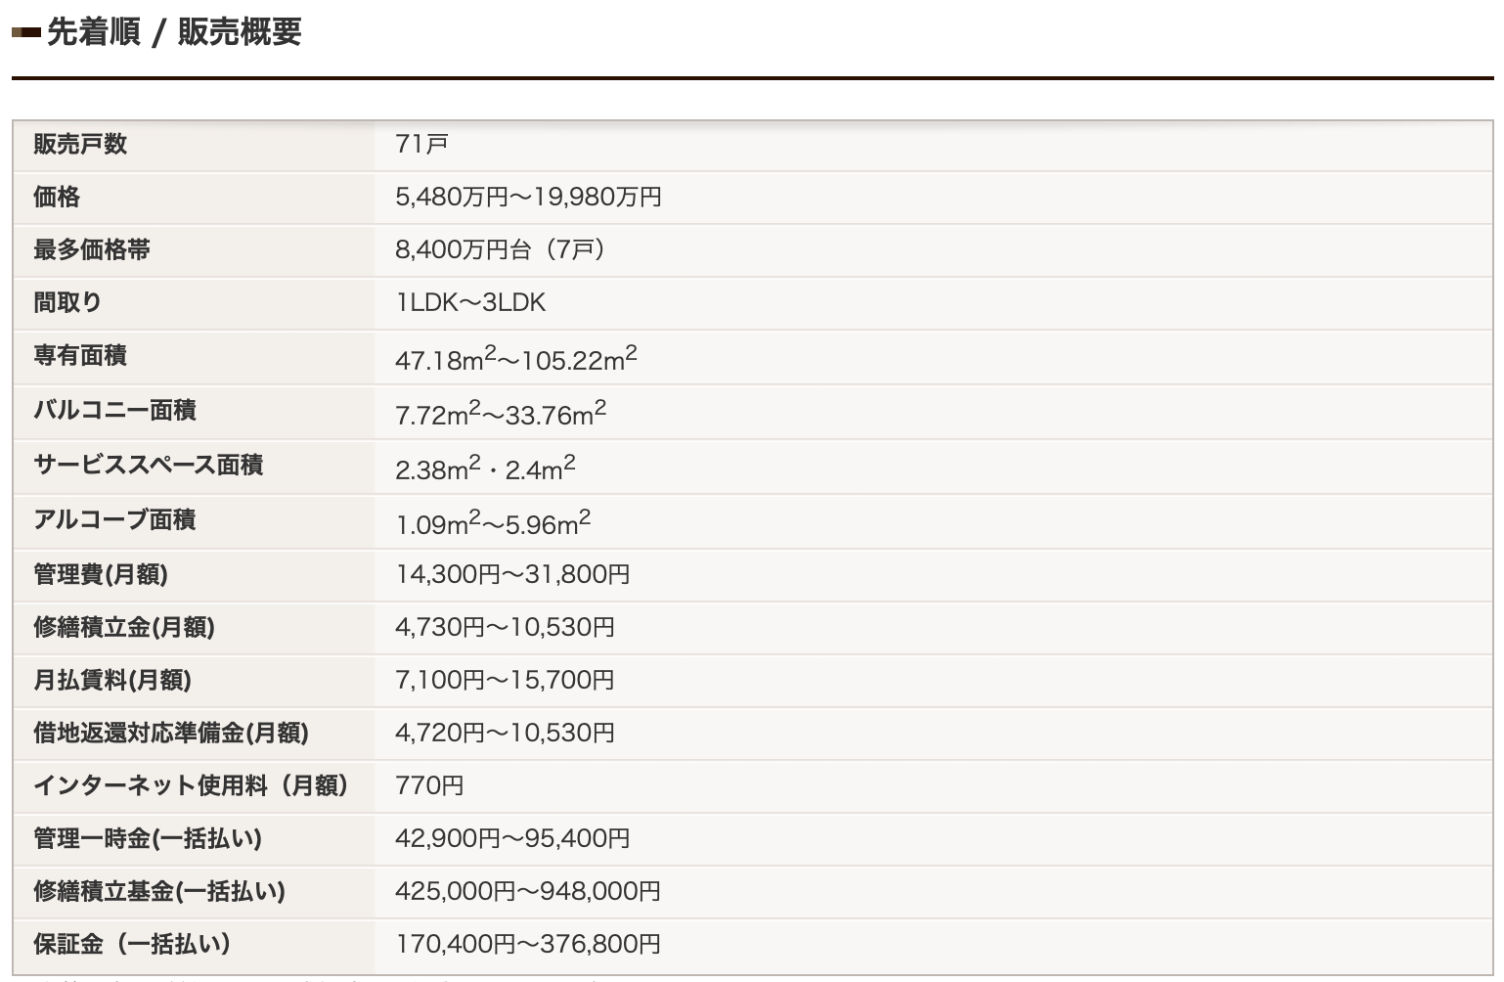1504x982 pixels.
Task: Click the 価格 row label
Action: pyautogui.click(x=57, y=197)
